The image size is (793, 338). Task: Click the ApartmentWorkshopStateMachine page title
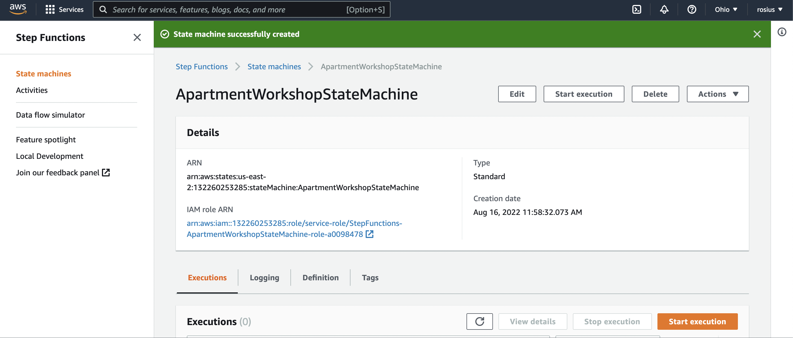(x=297, y=94)
